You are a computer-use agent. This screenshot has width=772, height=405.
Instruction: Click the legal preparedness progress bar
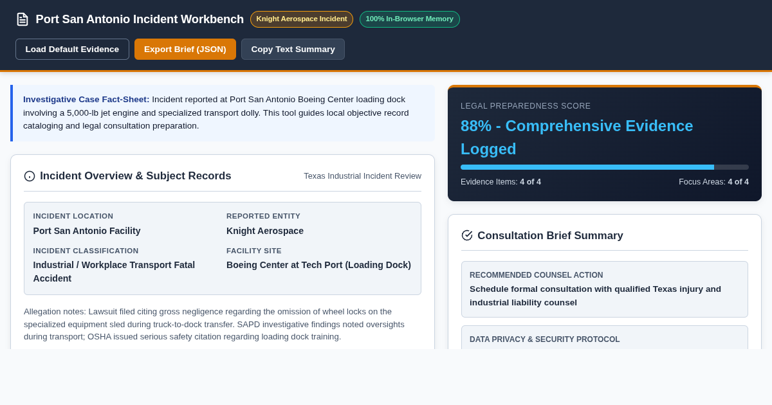[x=605, y=167]
